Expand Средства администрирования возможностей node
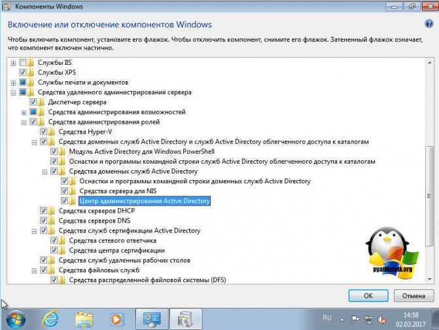The height and width of the screenshot is (330, 439). (24, 113)
